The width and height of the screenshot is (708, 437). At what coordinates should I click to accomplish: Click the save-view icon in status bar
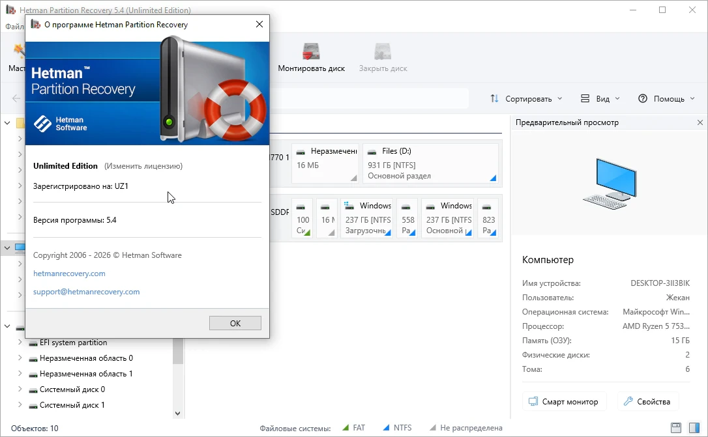tap(676, 427)
